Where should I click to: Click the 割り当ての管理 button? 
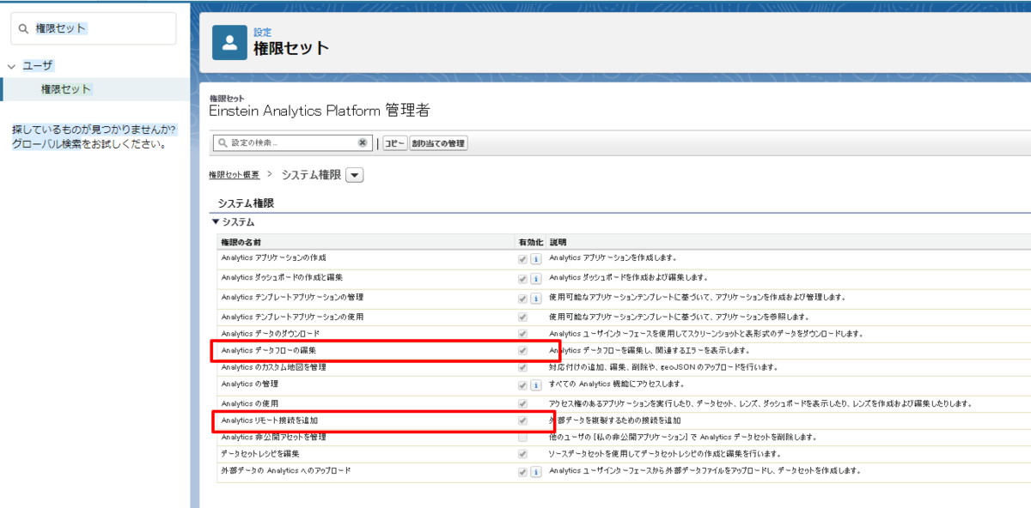pos(439,143)
